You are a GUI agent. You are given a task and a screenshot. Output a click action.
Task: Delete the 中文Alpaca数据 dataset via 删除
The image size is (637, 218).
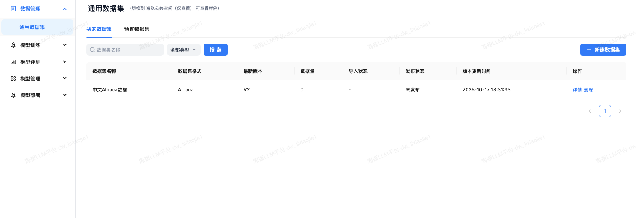(588, 90)
